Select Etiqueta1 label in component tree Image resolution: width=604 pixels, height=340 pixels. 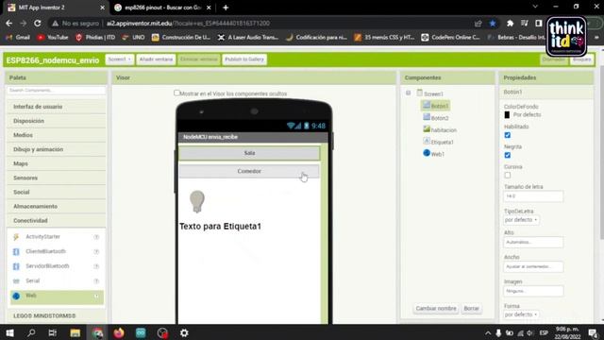438,142
